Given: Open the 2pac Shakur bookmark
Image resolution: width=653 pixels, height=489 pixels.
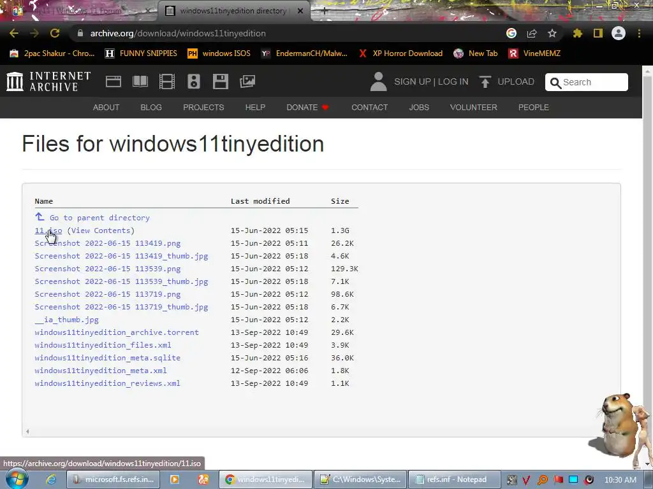Looking at the screenshot, I should pos(52,53).
